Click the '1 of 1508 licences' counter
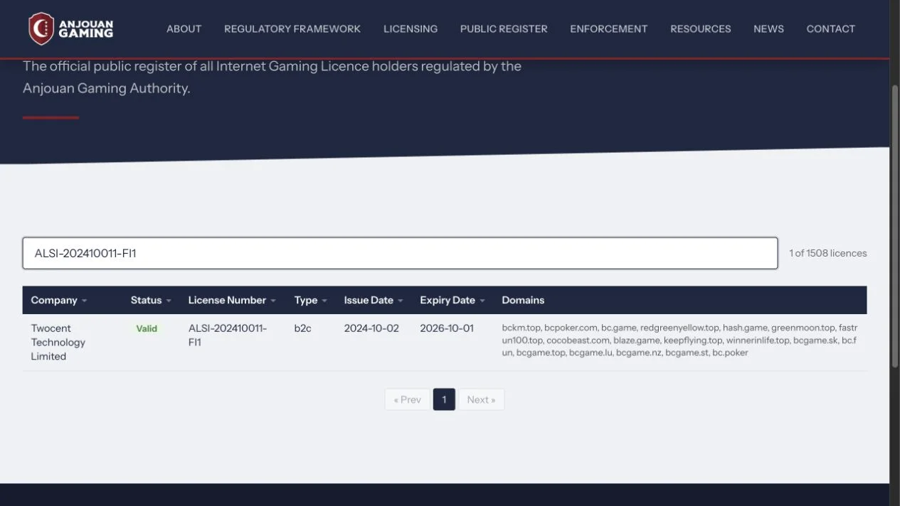900x506 pixels. coord(828,253)
